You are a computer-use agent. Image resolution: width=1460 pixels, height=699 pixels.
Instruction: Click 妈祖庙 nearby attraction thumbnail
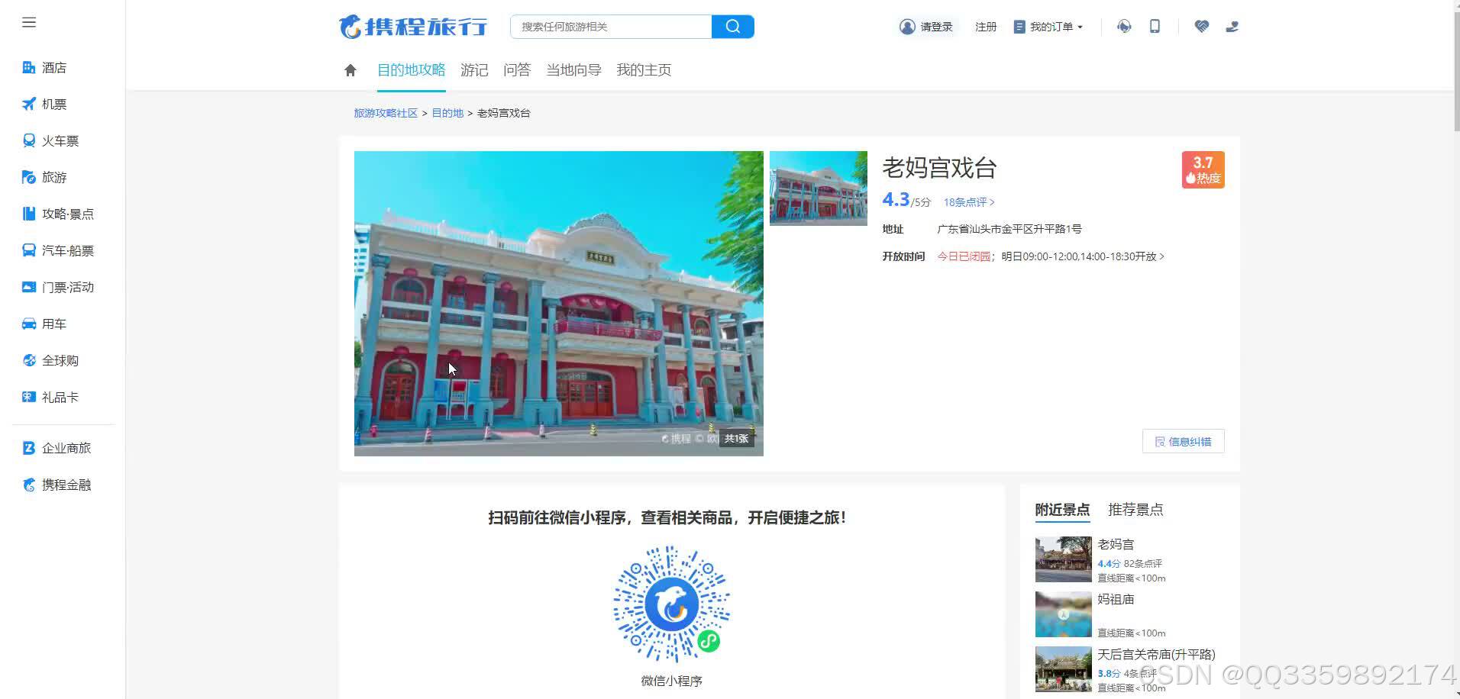[1064, 614]
